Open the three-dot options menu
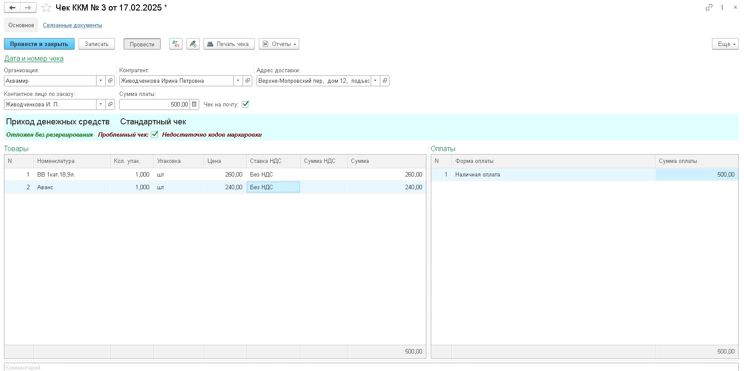This screenshot has height=371, width=744. (x=722, y=7)
